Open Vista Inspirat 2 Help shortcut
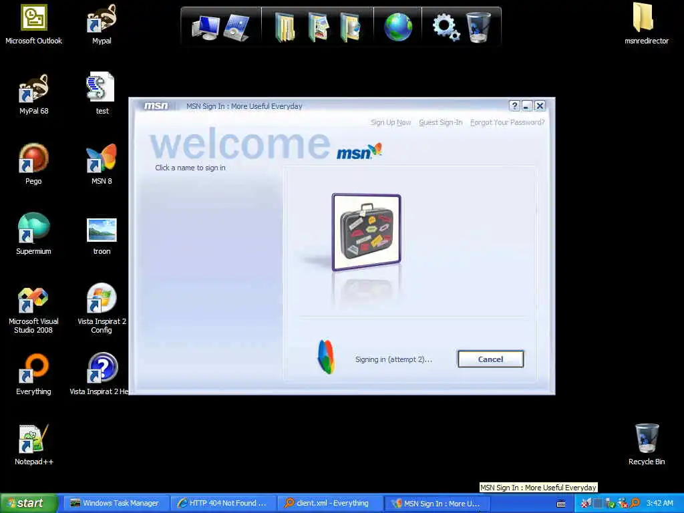Viewport: 684px width, 513px height. pos(100,374)
